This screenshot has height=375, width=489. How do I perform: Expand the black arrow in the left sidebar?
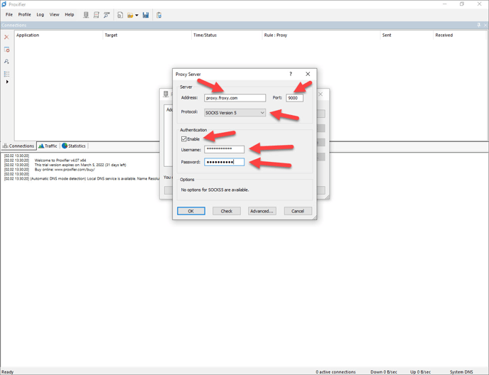(7, 82)
